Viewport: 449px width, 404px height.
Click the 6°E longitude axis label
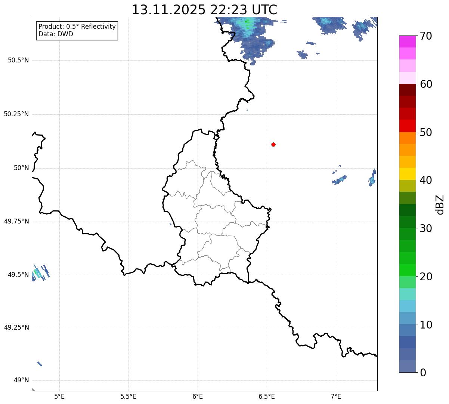[198, 396]
